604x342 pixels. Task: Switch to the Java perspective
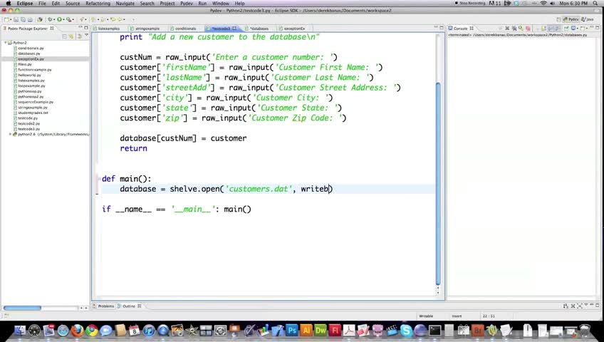(588, 19)
